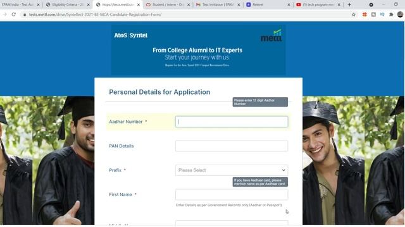This screenshot has width=405, height=227.
Task: Open the Extensions puzzle piece menu
Action: (391, 15)
